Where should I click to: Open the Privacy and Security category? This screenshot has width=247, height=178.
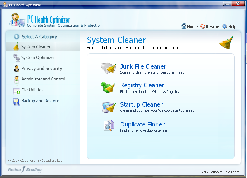42,68
